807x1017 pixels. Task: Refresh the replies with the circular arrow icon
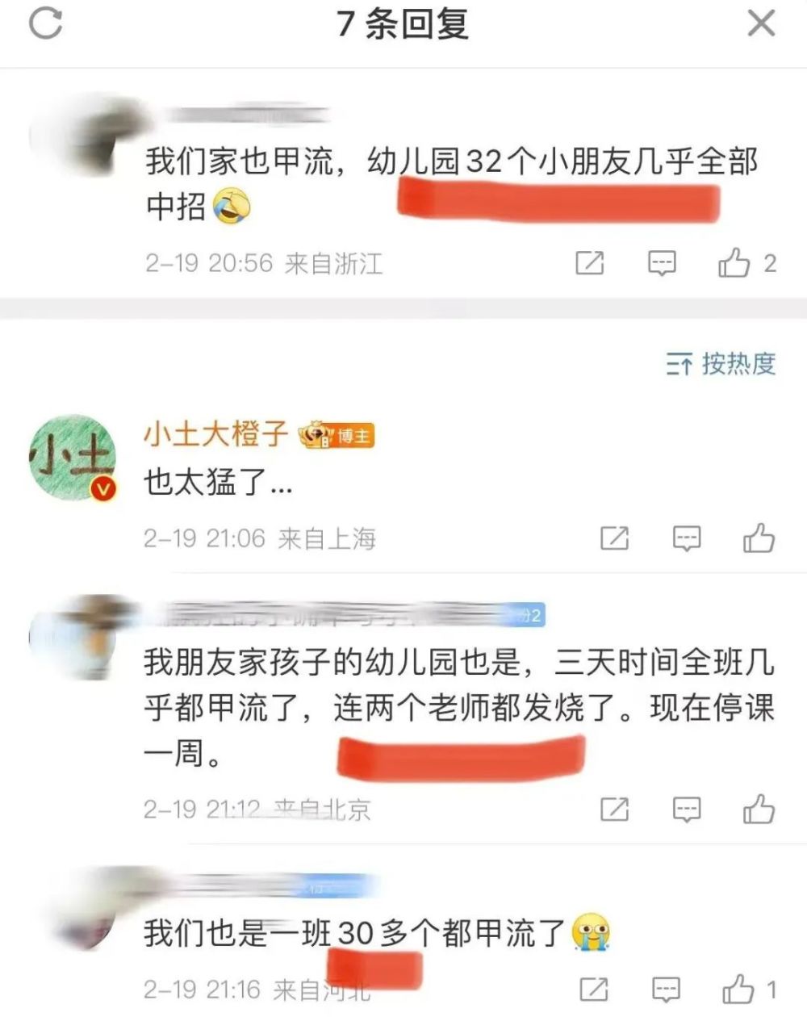45,23
